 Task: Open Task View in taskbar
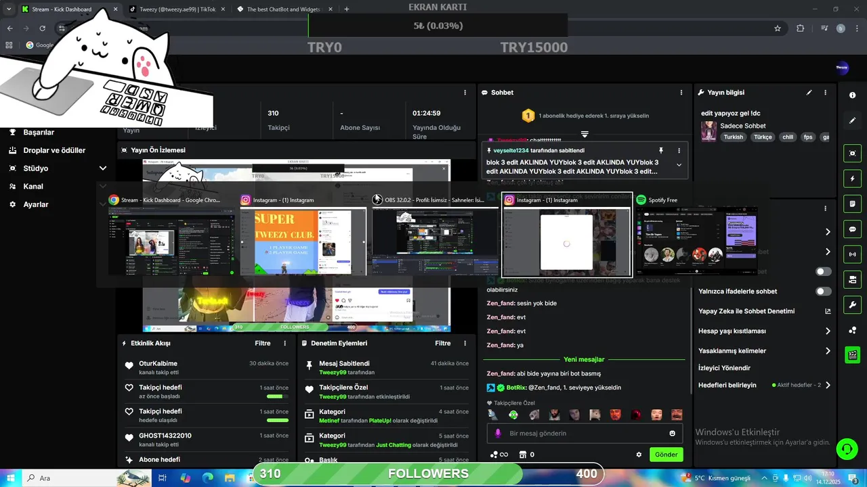tap(163, 478)
